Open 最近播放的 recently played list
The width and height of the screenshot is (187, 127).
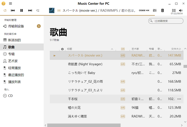[x=22, y=75]
